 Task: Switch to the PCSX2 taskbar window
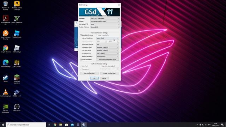(x=84, y=125)
